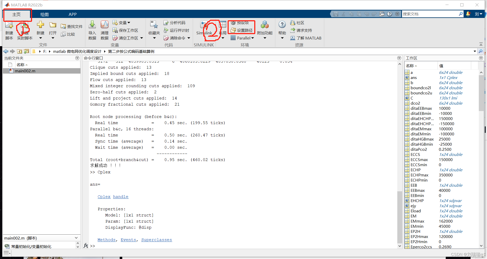Switch to the APP tab
The height and width of the screenshot is (259, 487).
73,14
